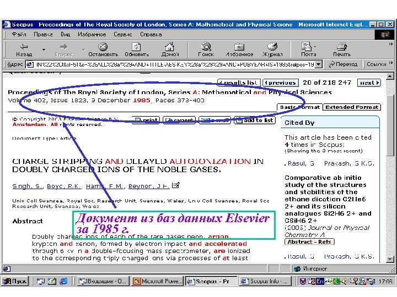The width and height of the screenshot is (397, 297).
Task: Return to results list
Action: tap(239, 82)
